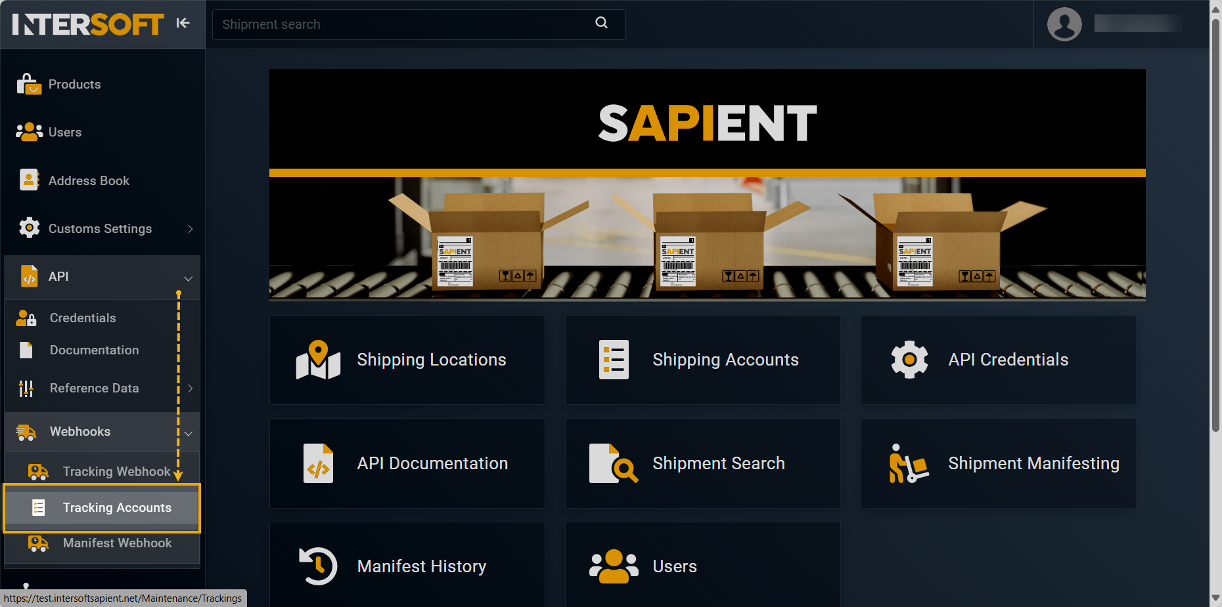Click the Shipment search input field
Viewport: 1222px width, 607px height.
click(419, 24)
